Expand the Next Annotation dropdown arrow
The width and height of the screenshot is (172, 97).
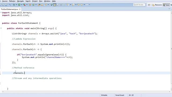(x=70, y=5)
